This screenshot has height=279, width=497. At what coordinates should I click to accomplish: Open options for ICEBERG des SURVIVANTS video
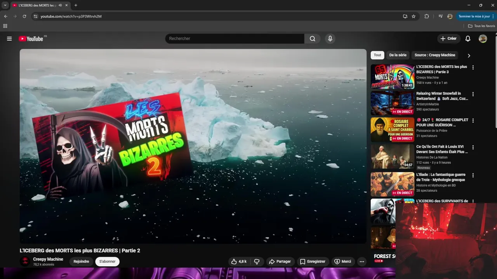pos(473,201)
